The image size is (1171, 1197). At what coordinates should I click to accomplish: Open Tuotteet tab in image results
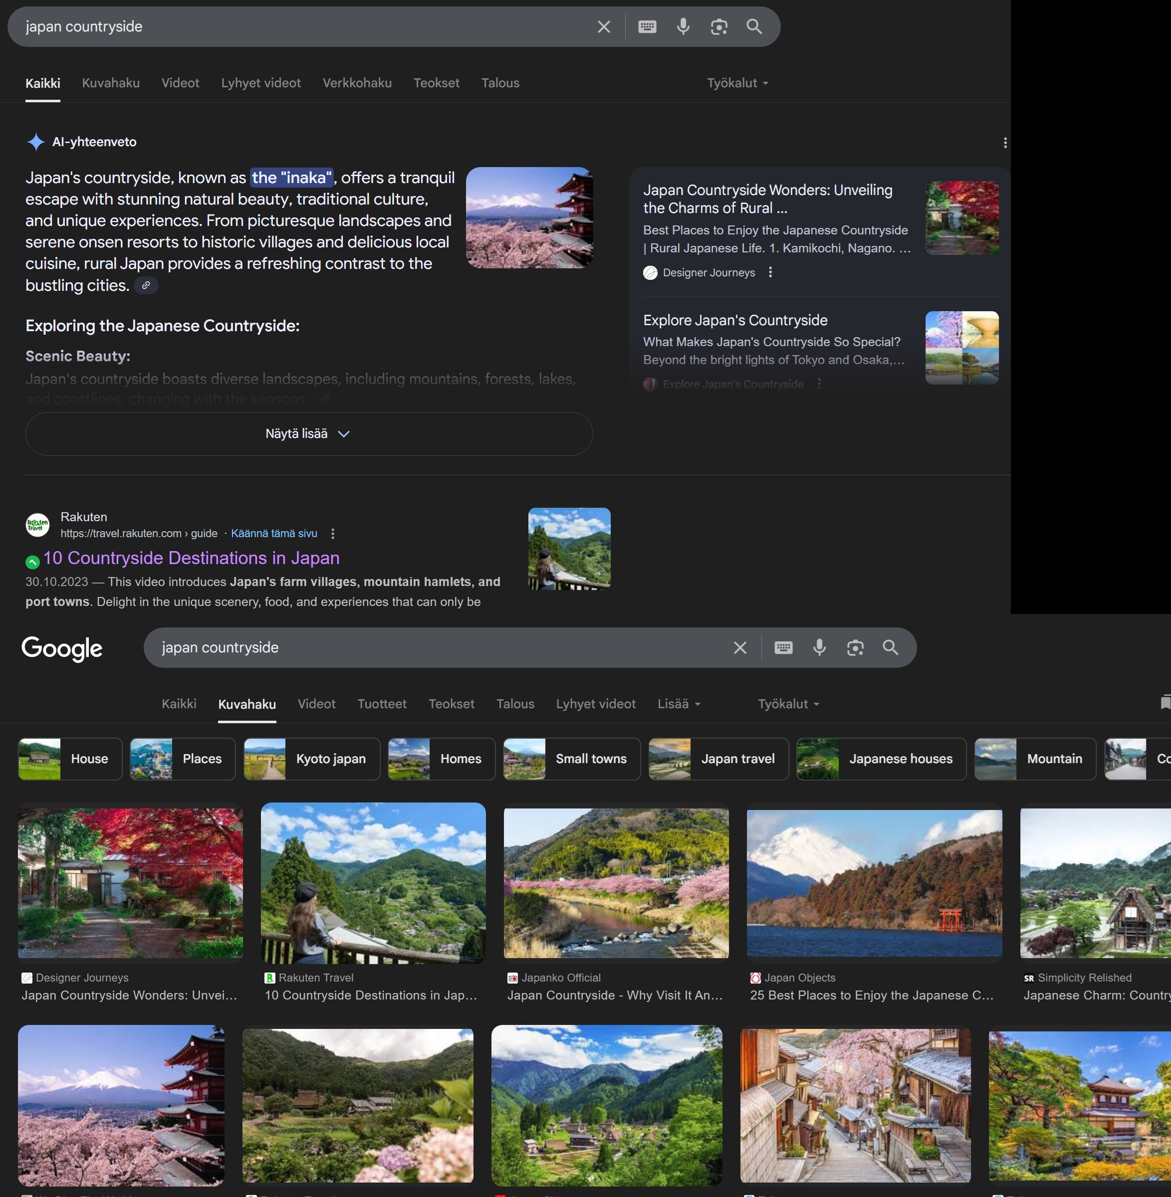pos(382,704)
